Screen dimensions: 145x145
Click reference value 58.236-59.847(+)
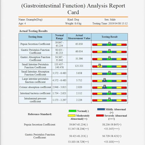coord(112,124)
